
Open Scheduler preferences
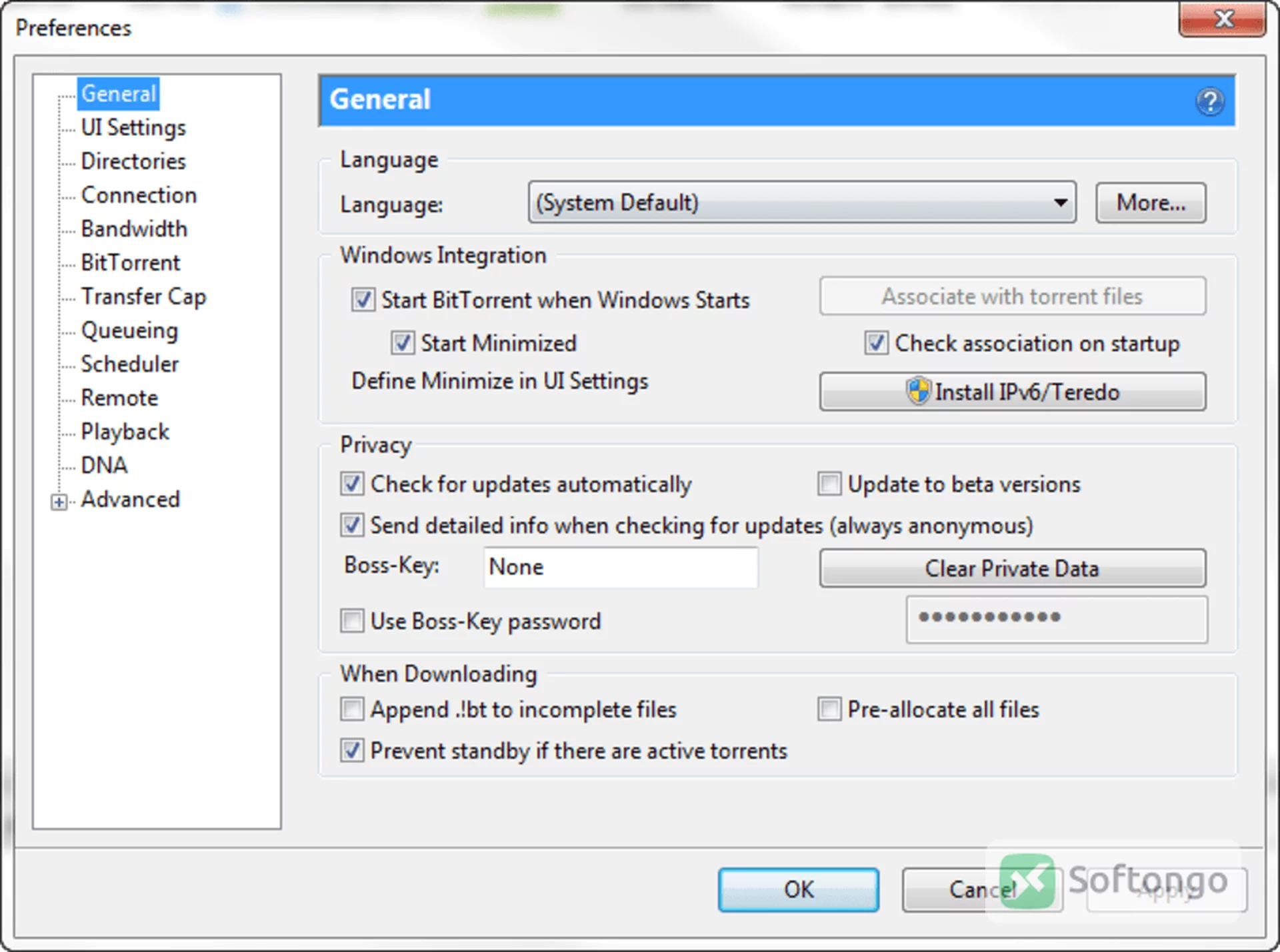click(x=130, y=364)
